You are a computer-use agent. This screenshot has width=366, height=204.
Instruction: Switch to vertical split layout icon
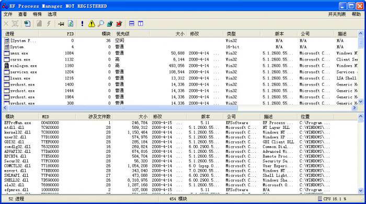[x=141, y=23]
